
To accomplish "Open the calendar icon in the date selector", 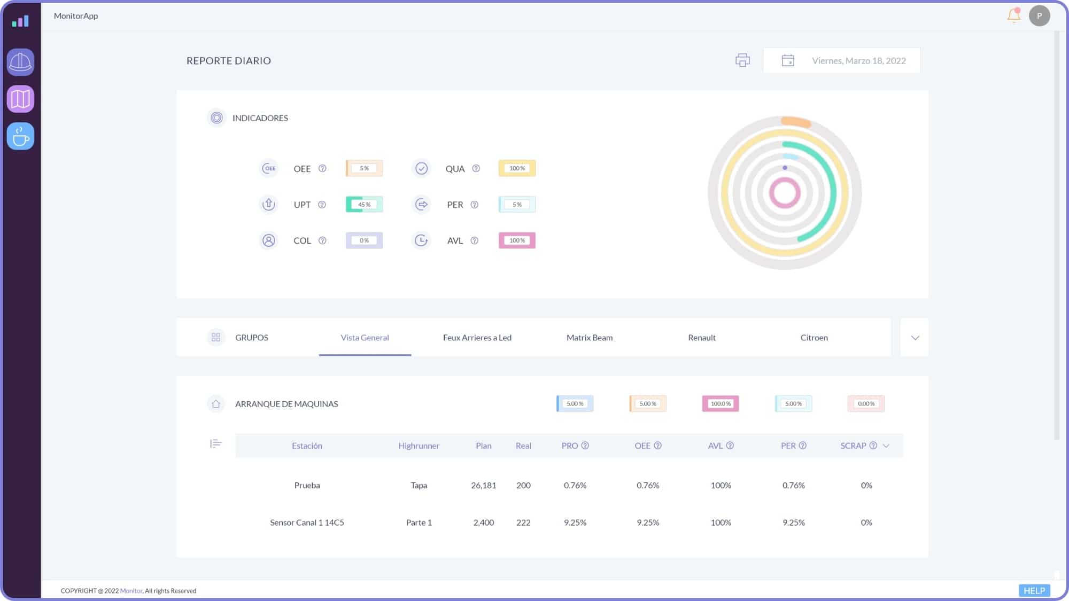I will point(787,60).
